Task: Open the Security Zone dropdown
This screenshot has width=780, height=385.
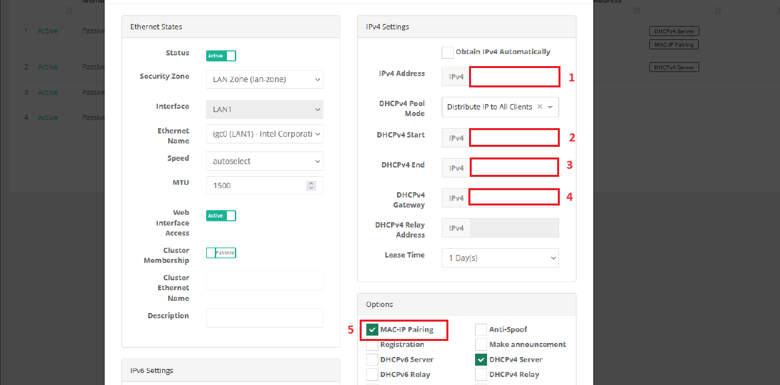Action: point(265,79)
